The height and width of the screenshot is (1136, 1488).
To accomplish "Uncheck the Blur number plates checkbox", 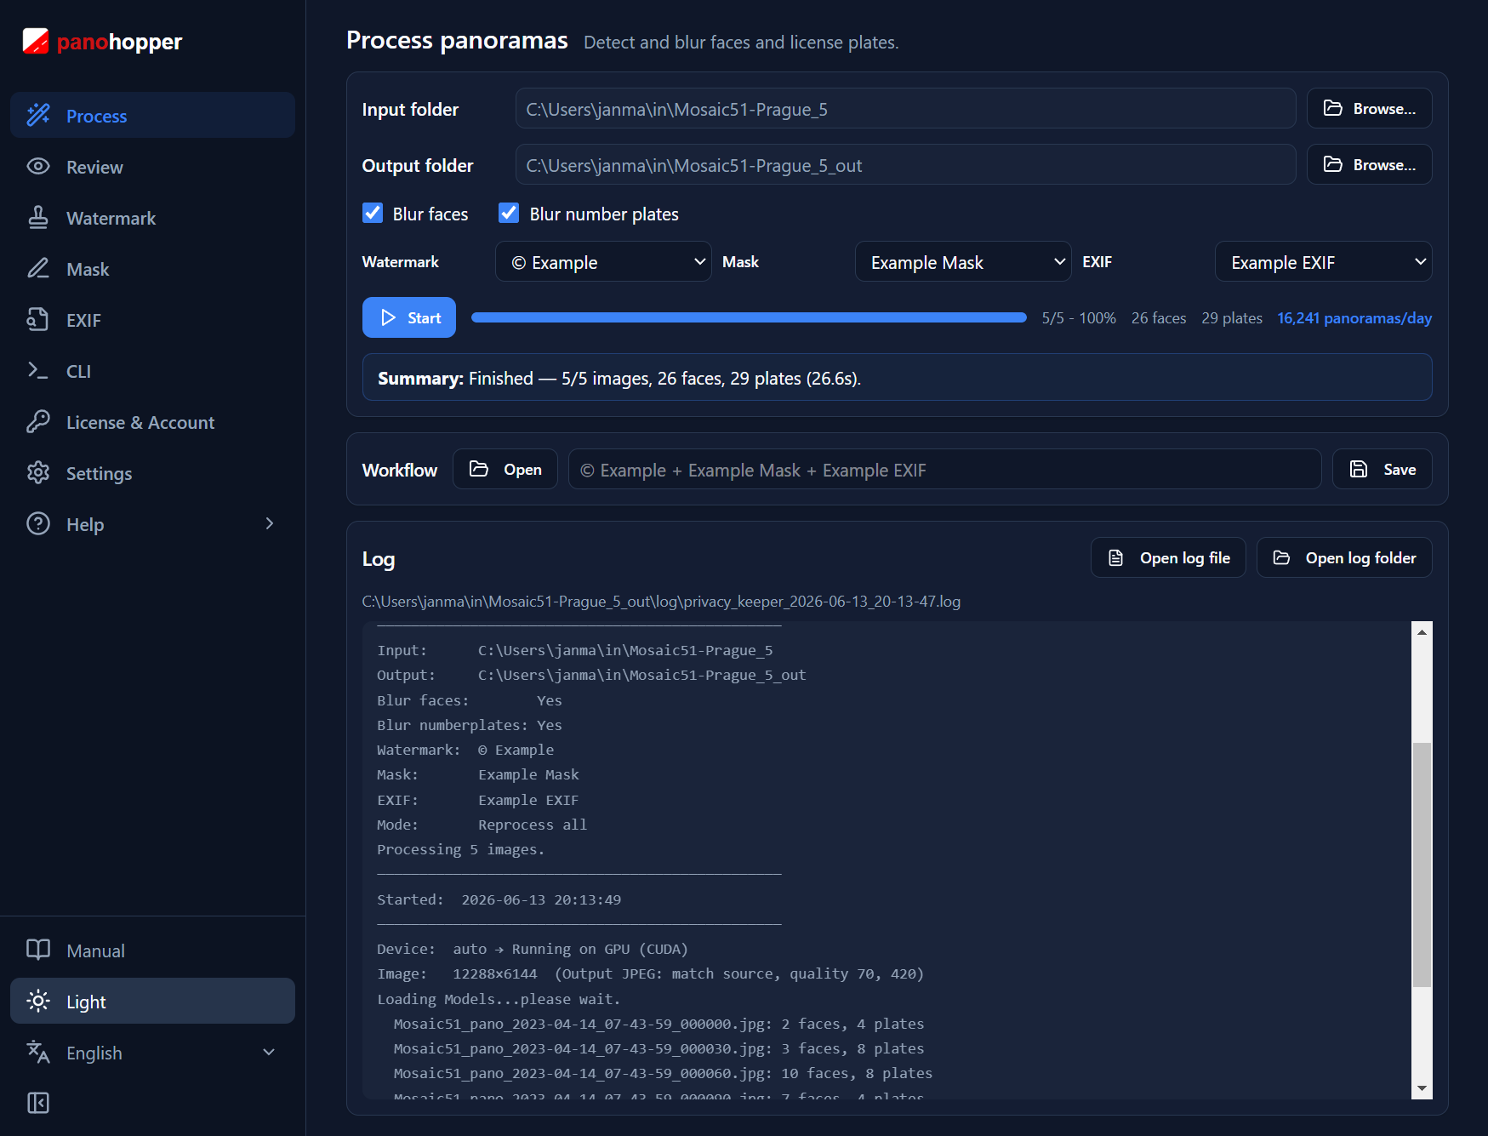I will [509, 213].
